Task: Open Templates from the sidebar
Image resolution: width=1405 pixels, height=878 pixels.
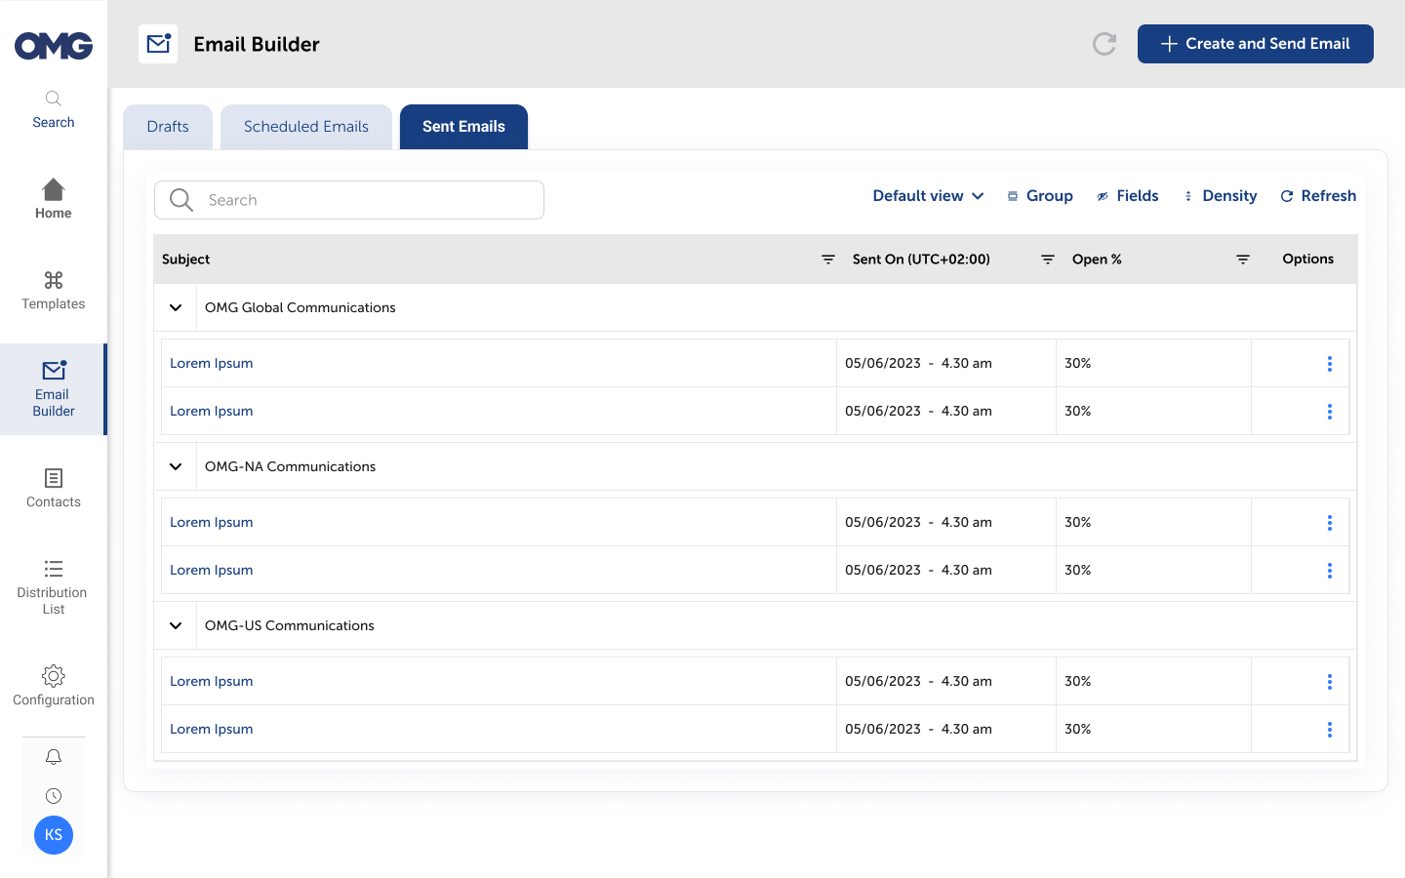Action: (54, 291)
